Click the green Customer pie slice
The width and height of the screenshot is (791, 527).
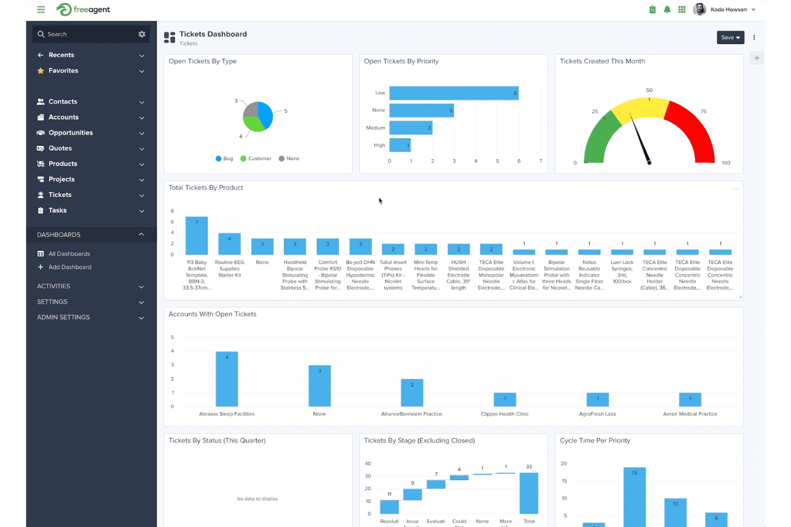click(x=253, y=124)
